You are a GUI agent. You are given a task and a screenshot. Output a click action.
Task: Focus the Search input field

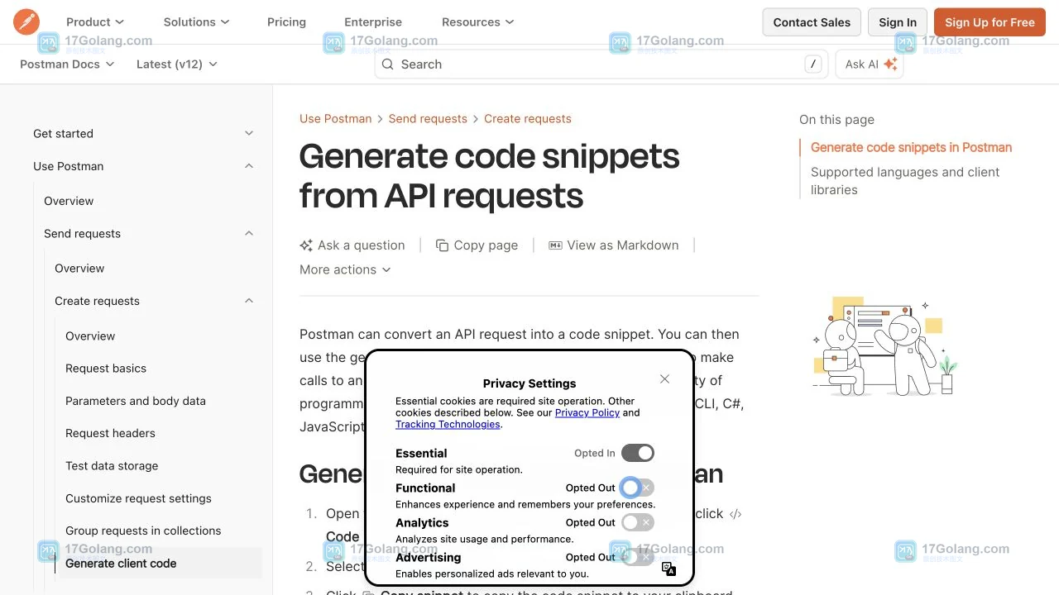[x=601, y=64]
